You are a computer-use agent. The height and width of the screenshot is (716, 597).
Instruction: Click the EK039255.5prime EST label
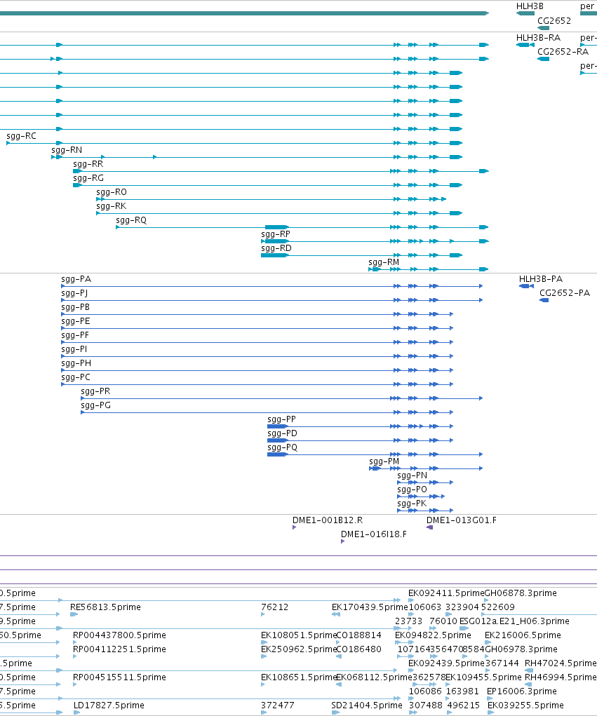525,705
